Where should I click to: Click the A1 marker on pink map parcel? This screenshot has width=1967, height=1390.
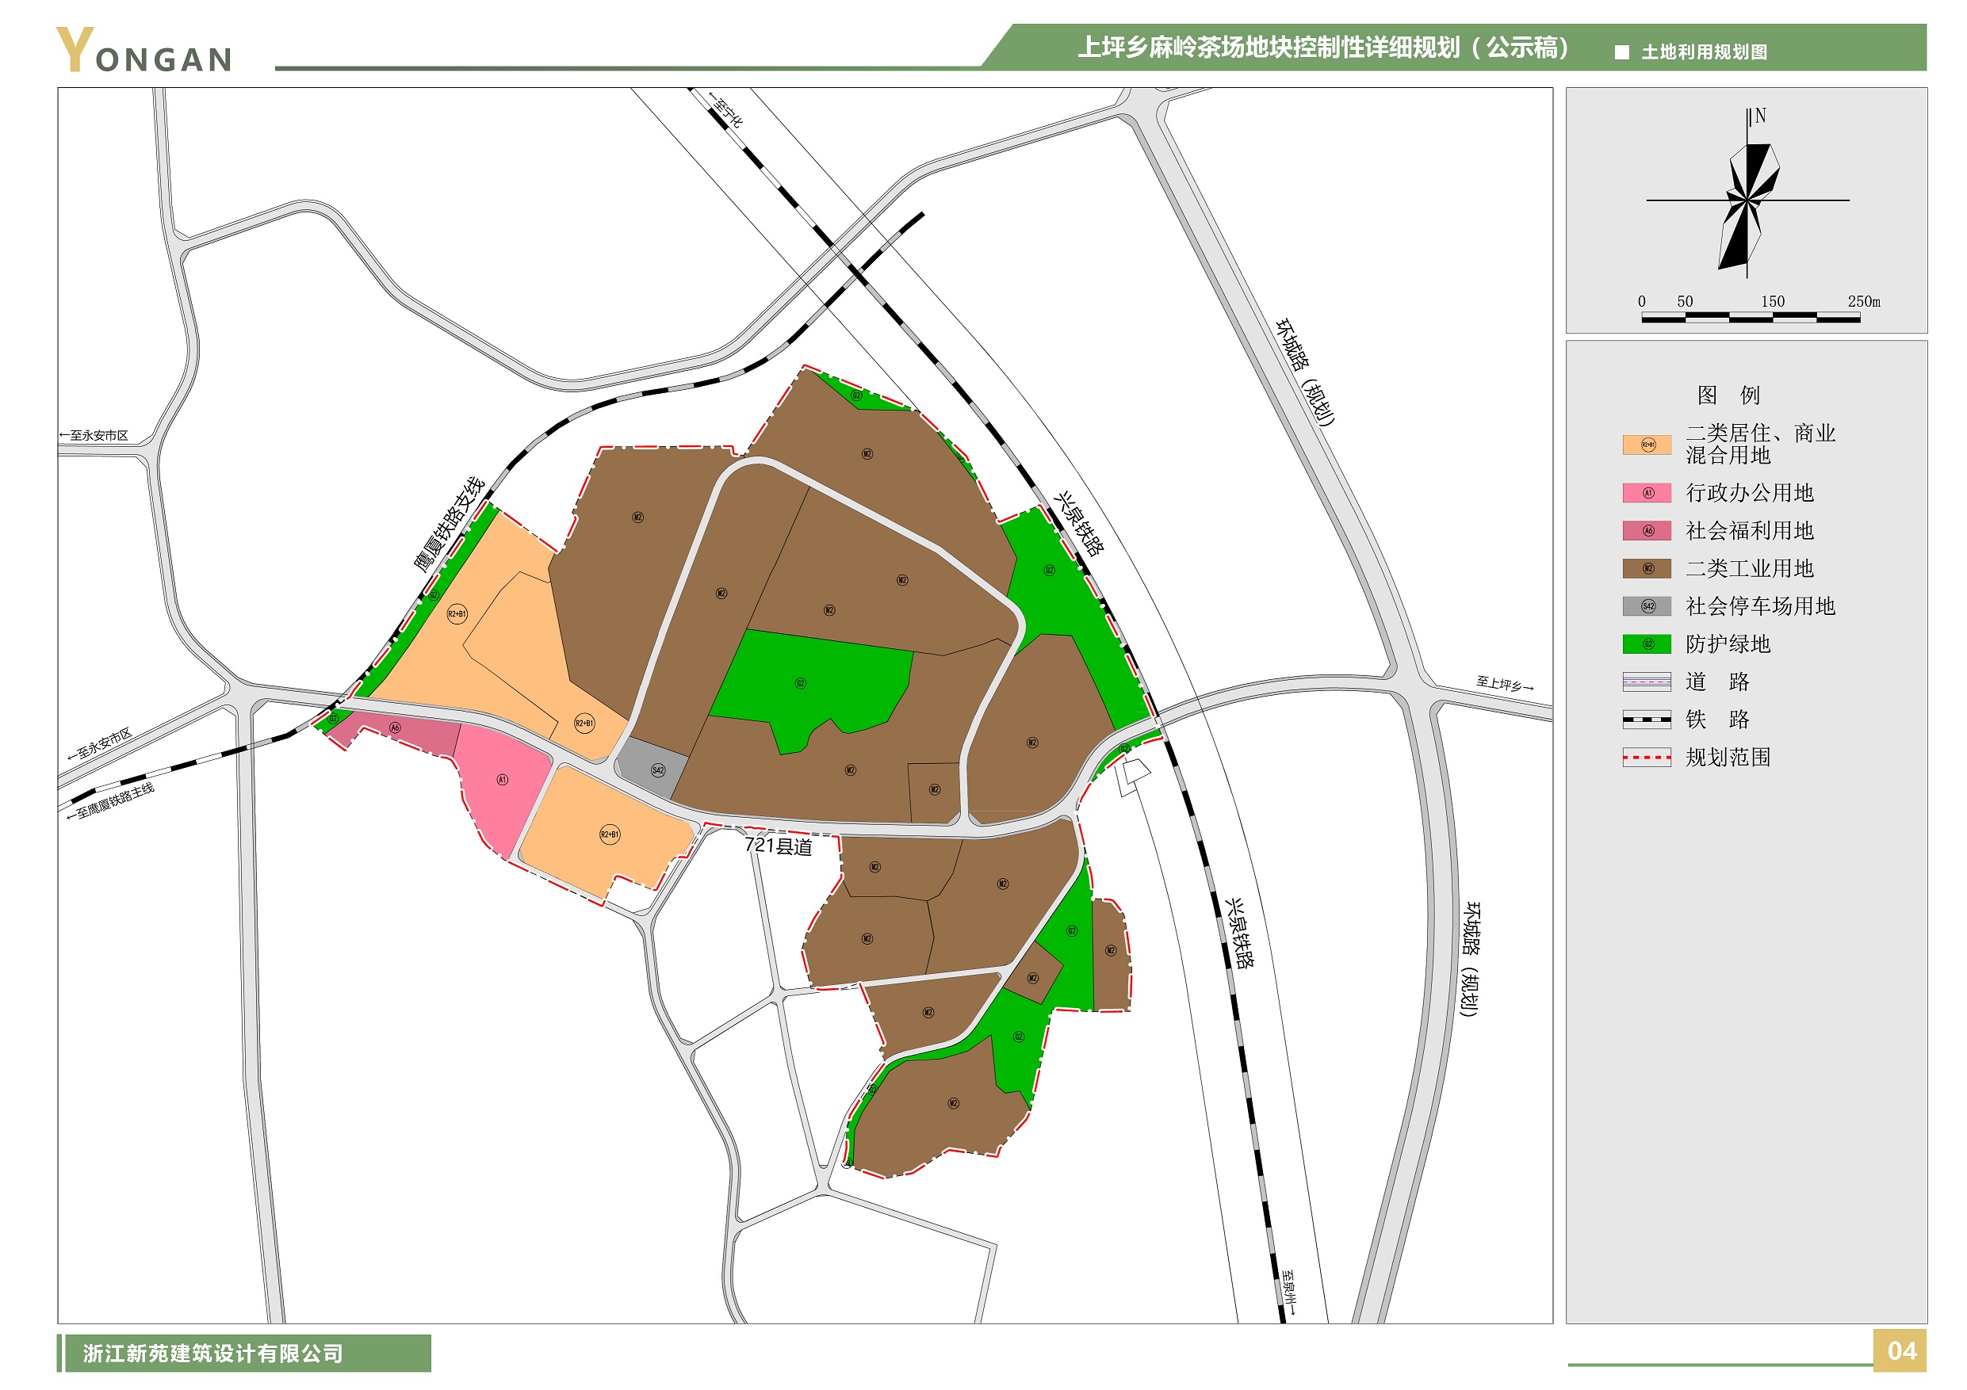tap(502, 779)
